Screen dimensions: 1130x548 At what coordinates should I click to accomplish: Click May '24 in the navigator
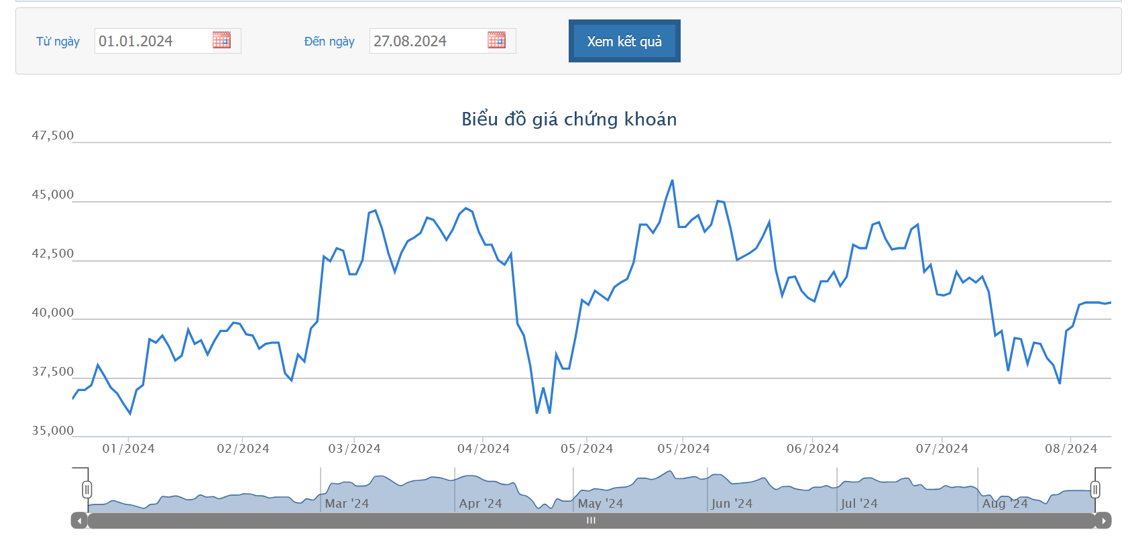[x=600, y=504]
